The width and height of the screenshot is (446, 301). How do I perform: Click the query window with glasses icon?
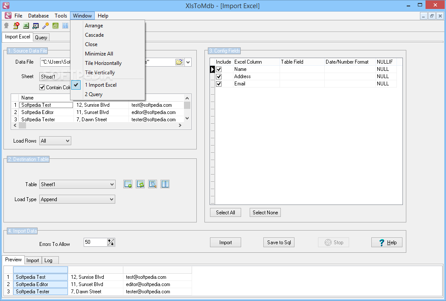(x=35, y=26)
